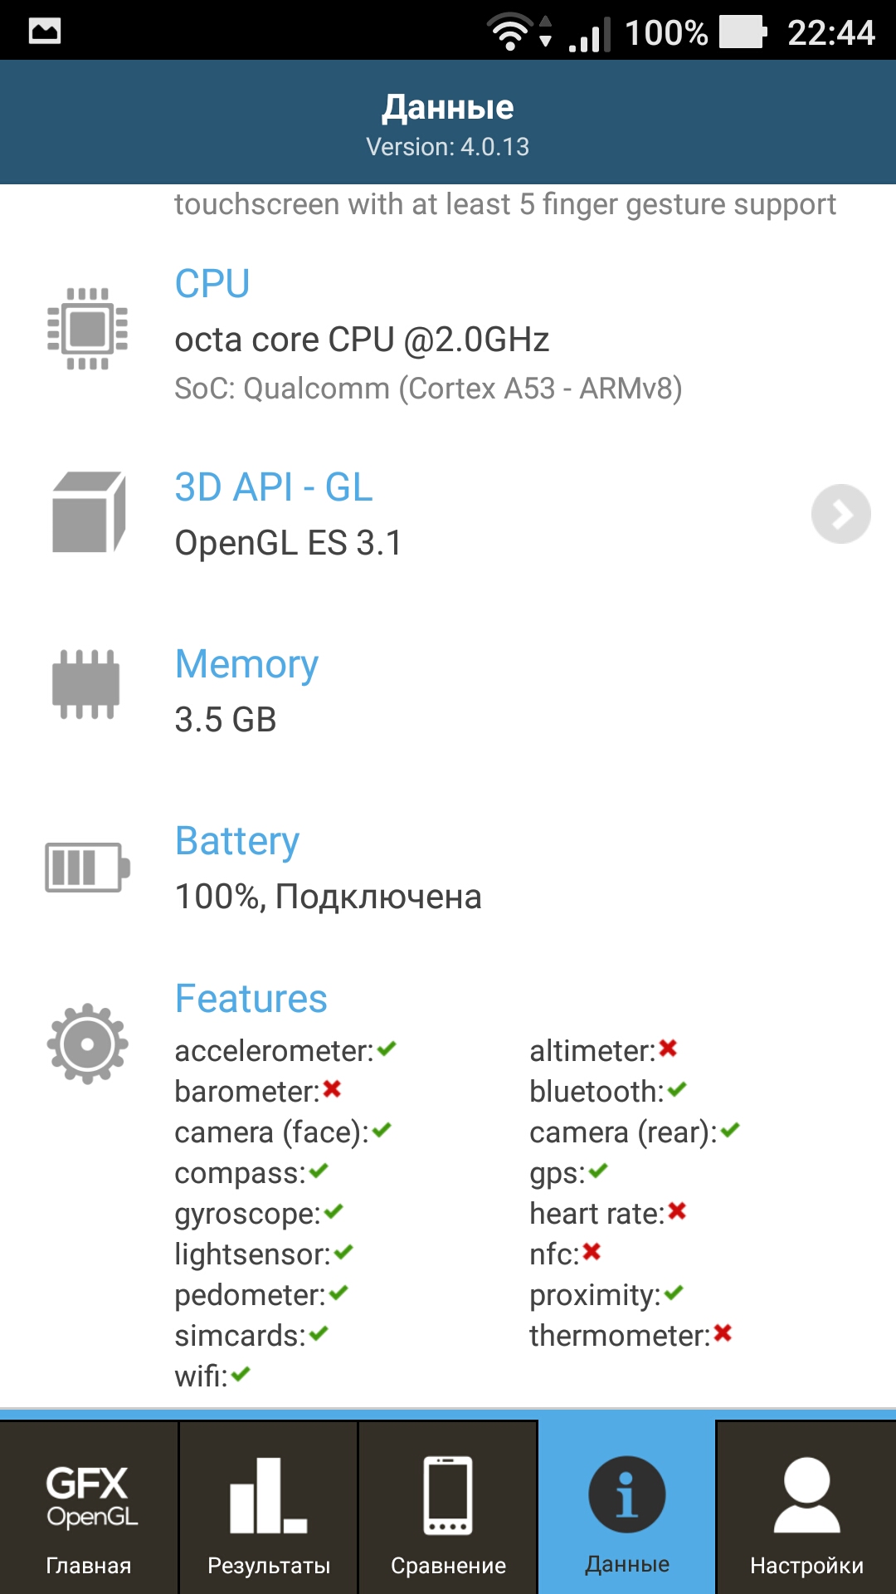The image size is (896, 1594).
Task: Tap the accelerometer green checkmark
Action: [387, 1049]
